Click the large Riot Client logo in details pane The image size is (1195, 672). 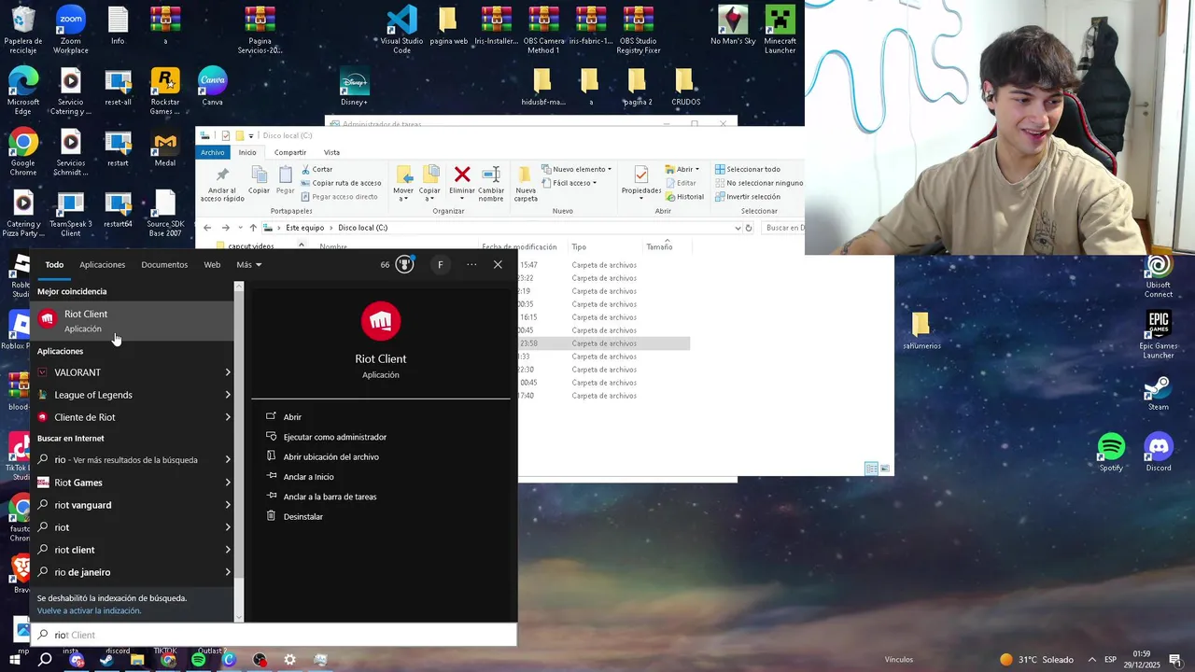click(x=381, y=321)
